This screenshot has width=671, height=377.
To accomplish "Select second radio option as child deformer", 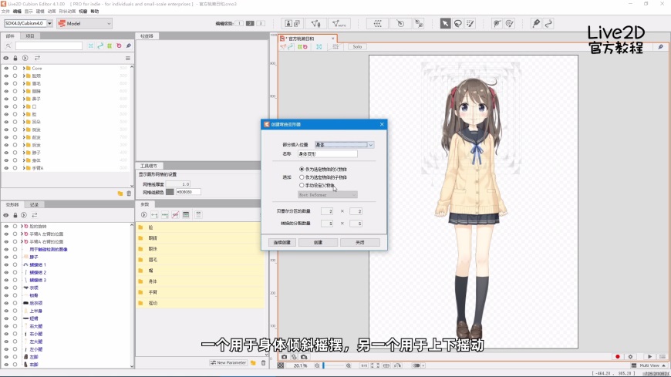I will (302, 177).
